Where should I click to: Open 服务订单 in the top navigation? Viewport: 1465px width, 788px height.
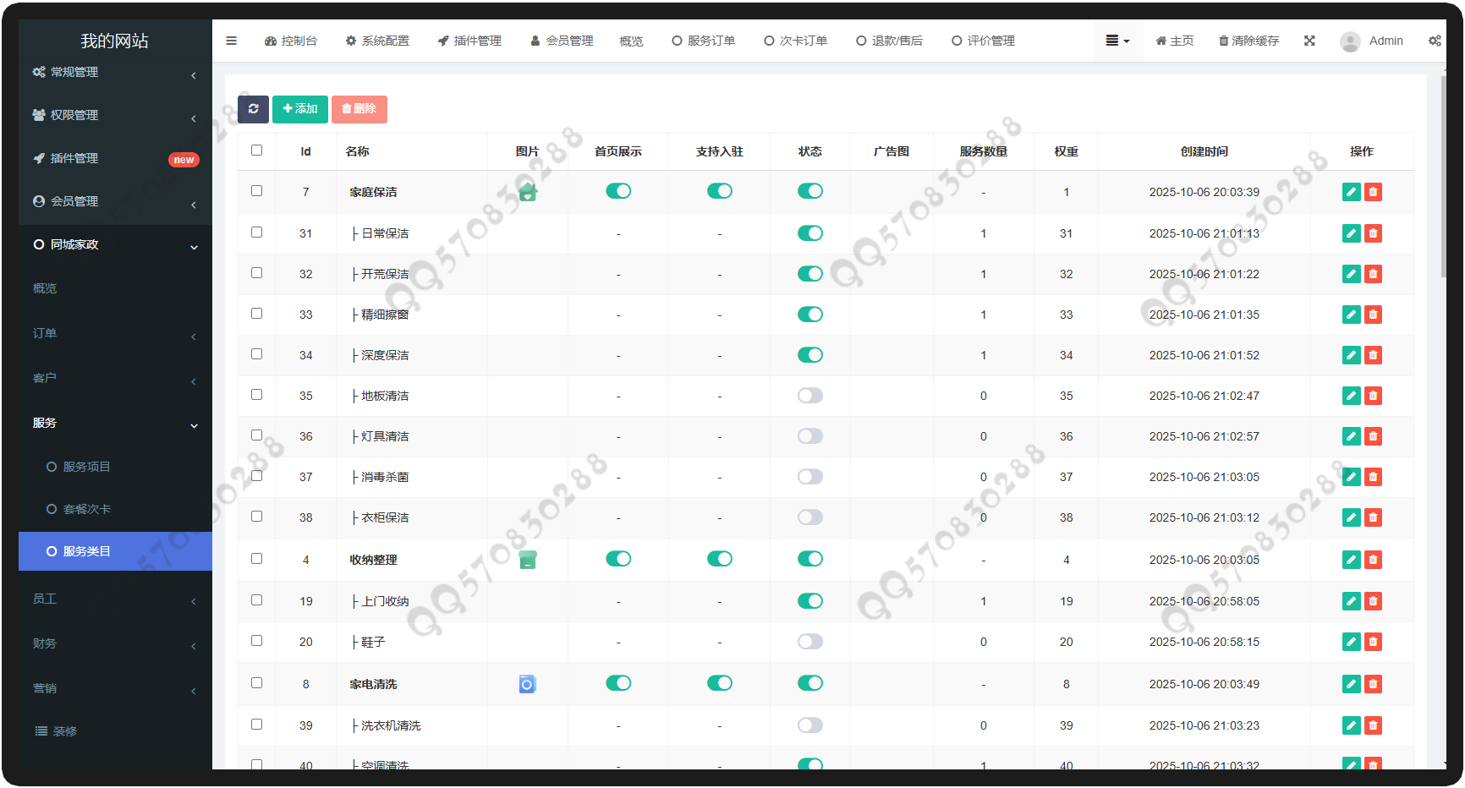tap(703, 41)
